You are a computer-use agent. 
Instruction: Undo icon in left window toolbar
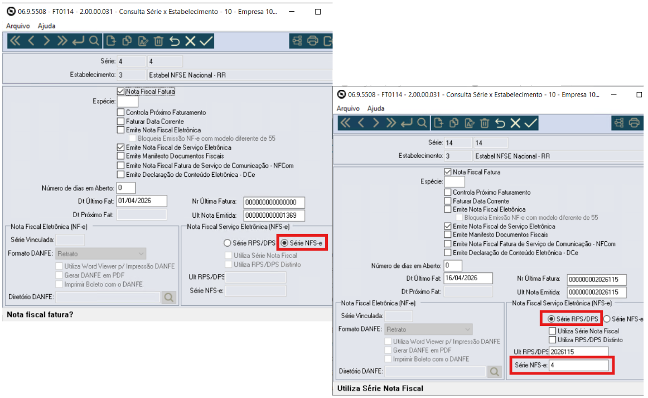point(175,41)
